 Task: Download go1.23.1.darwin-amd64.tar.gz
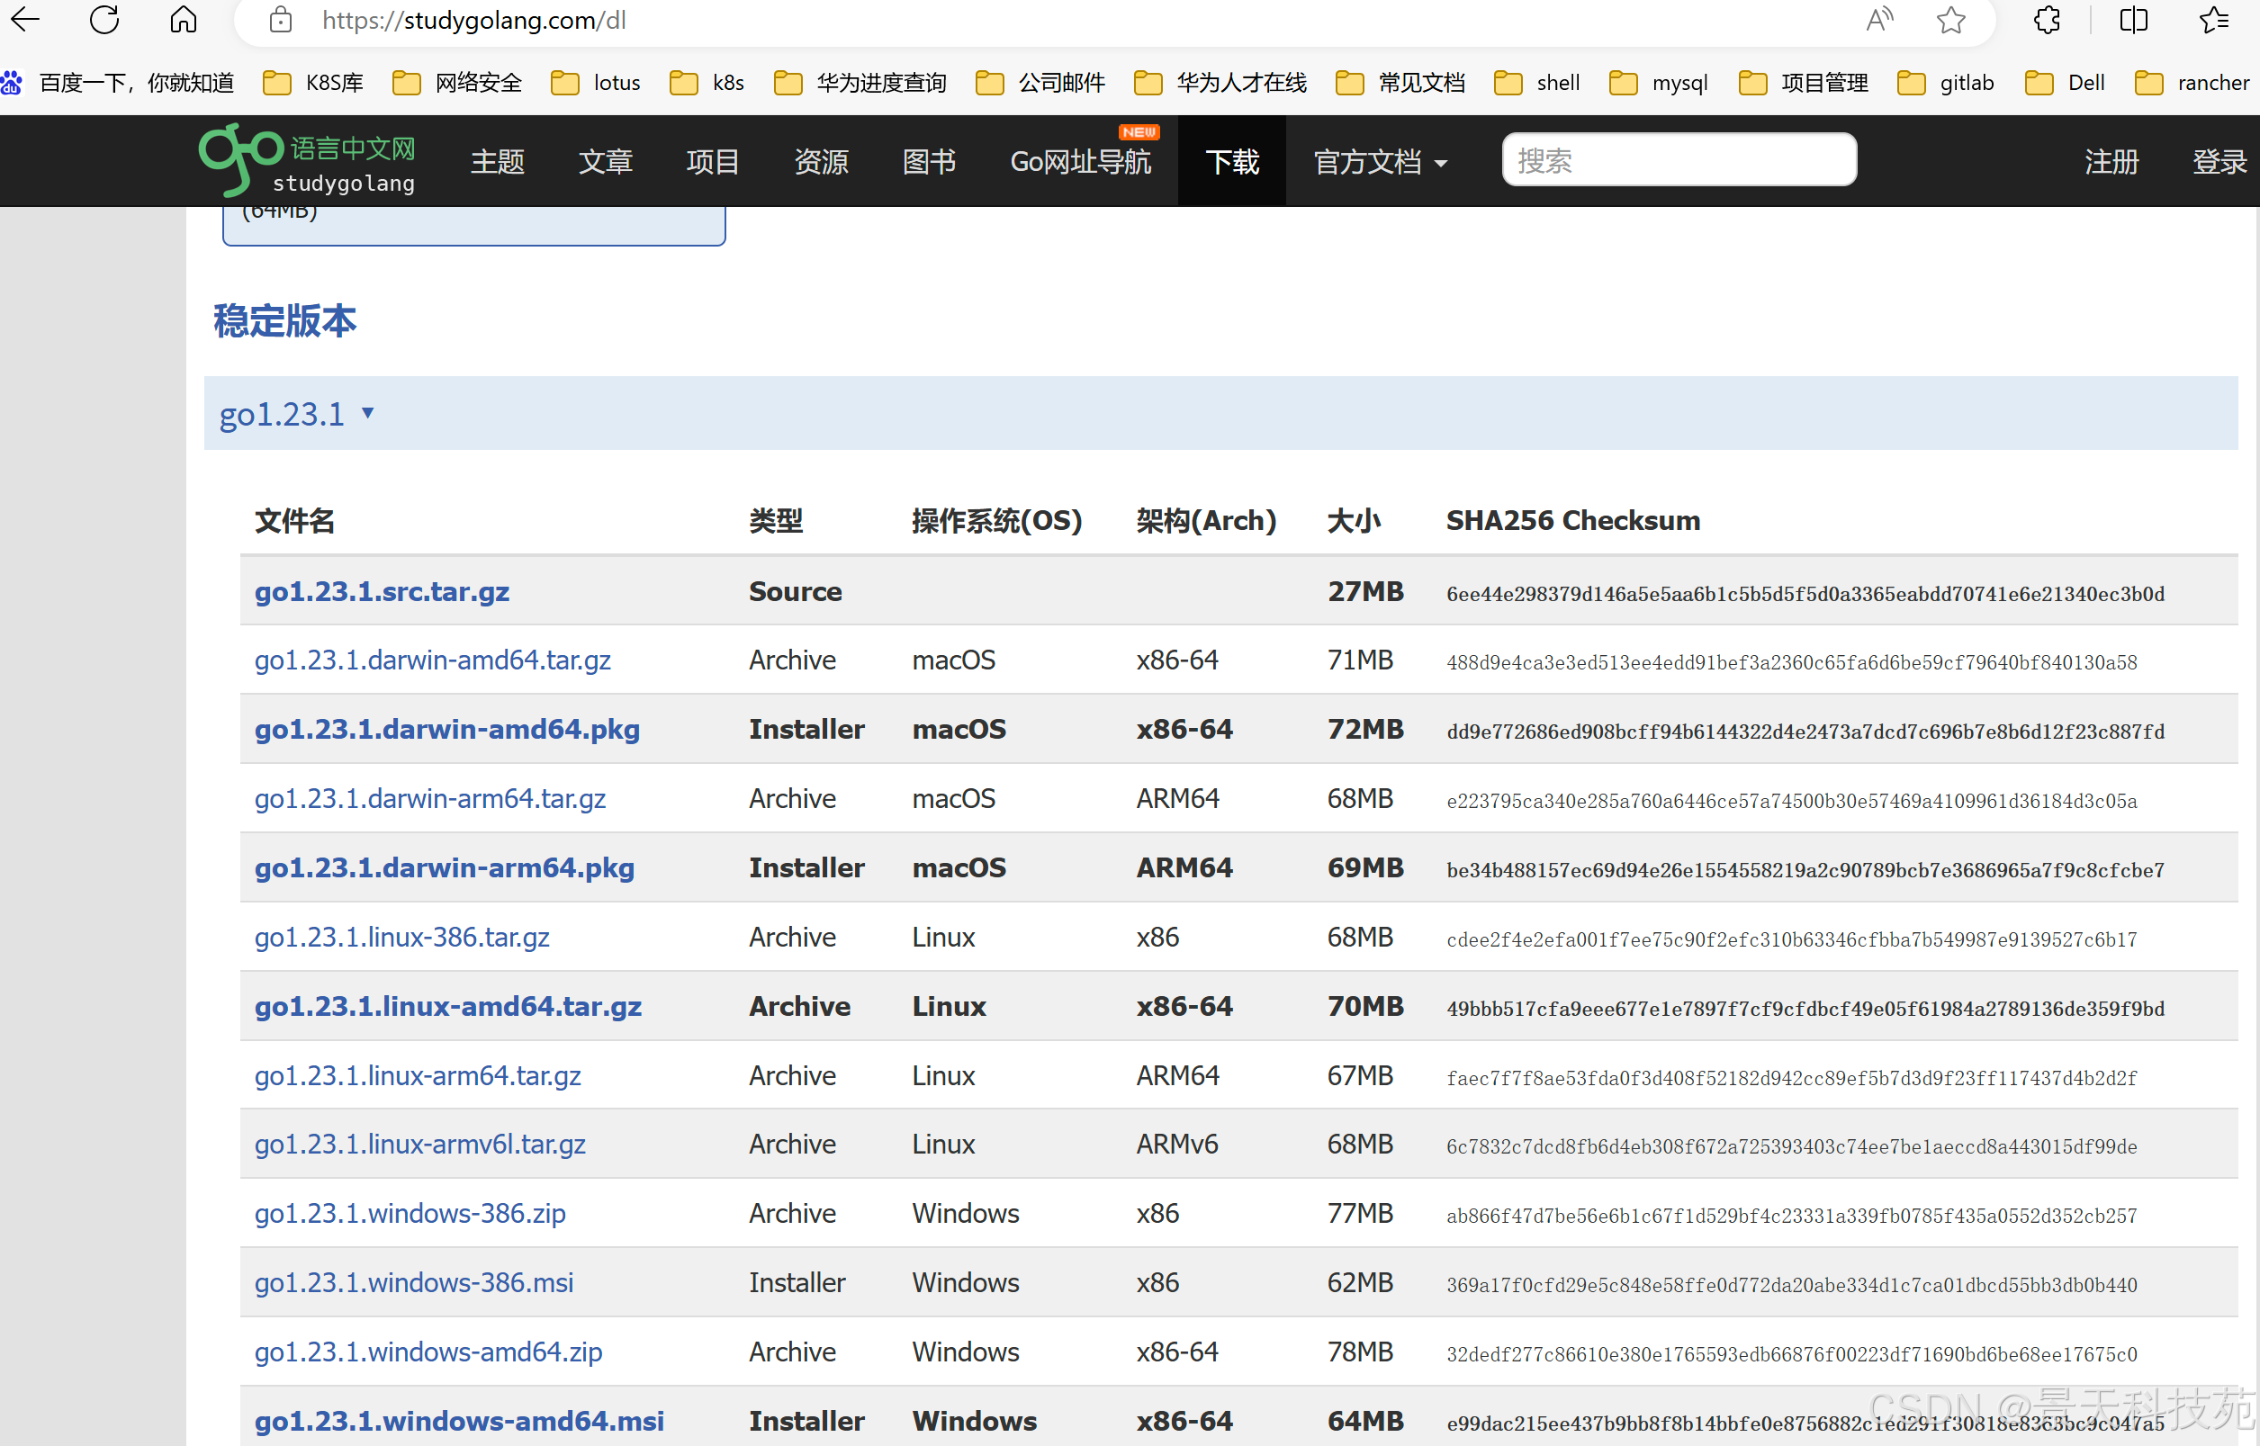[433, 660]
